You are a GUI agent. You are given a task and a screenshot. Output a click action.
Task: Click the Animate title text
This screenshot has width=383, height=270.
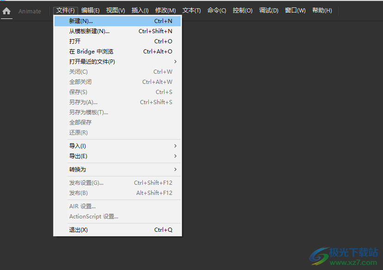click(30, 11)
